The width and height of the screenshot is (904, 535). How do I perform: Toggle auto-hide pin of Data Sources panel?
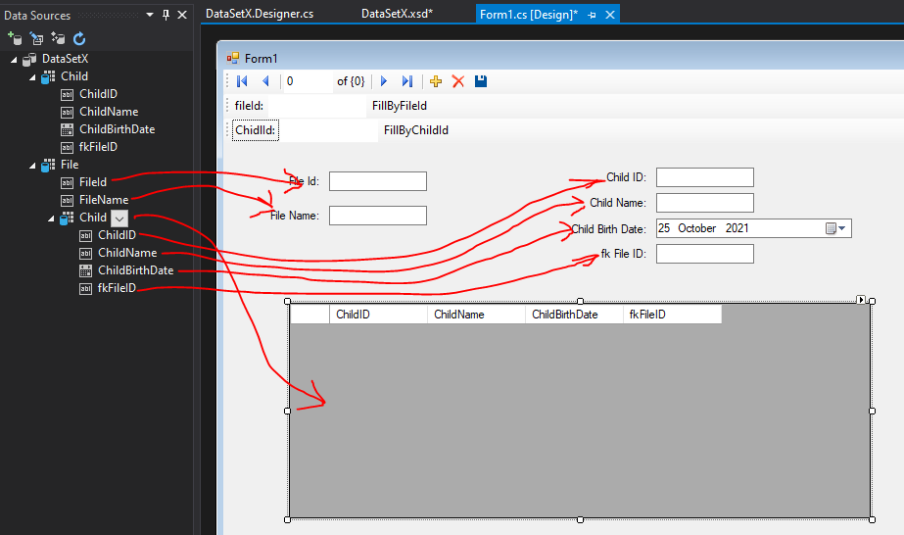[x=167, y=15]
